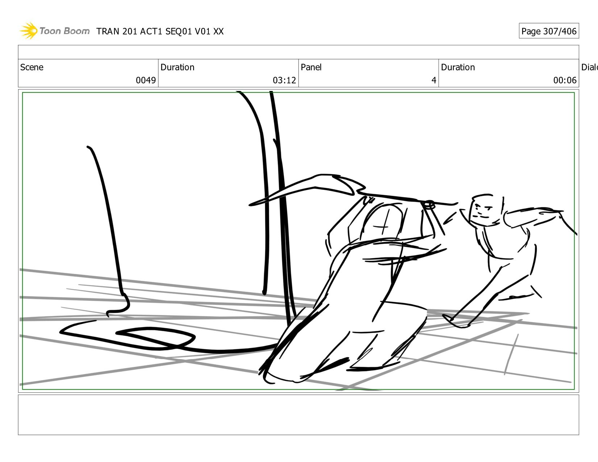Click the storyboard panel sketch thumbnail
598x462 pixels.
298,241
